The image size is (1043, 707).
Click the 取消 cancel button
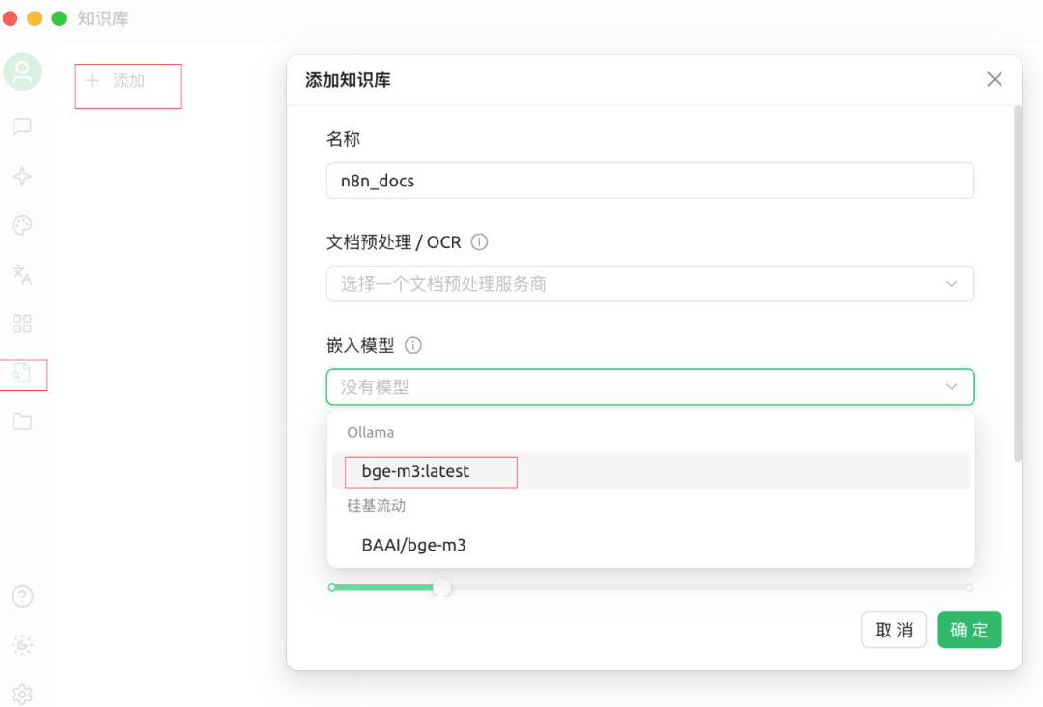[x=894, y=630]
